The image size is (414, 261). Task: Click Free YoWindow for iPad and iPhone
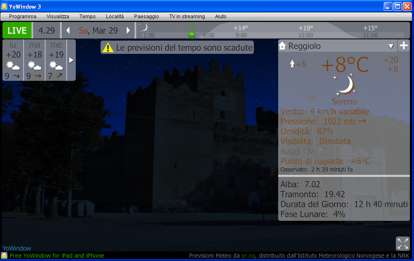[57, 256]
